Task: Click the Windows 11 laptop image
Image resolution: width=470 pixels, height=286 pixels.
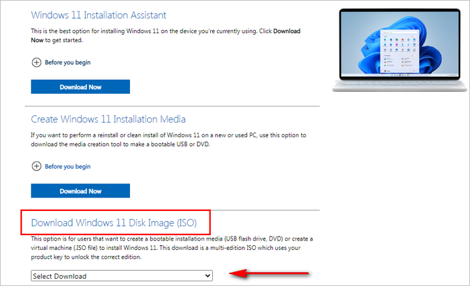Action: 400,50
